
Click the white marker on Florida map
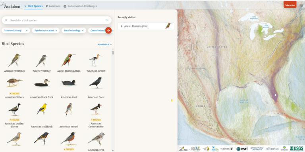pyautogui.click(x=275, y=95)
